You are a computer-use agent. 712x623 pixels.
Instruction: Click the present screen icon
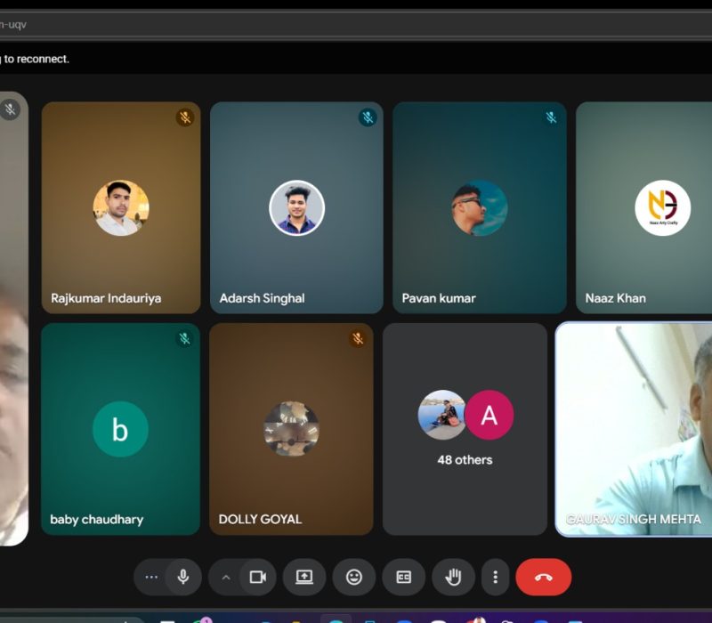tap(304, 577)
